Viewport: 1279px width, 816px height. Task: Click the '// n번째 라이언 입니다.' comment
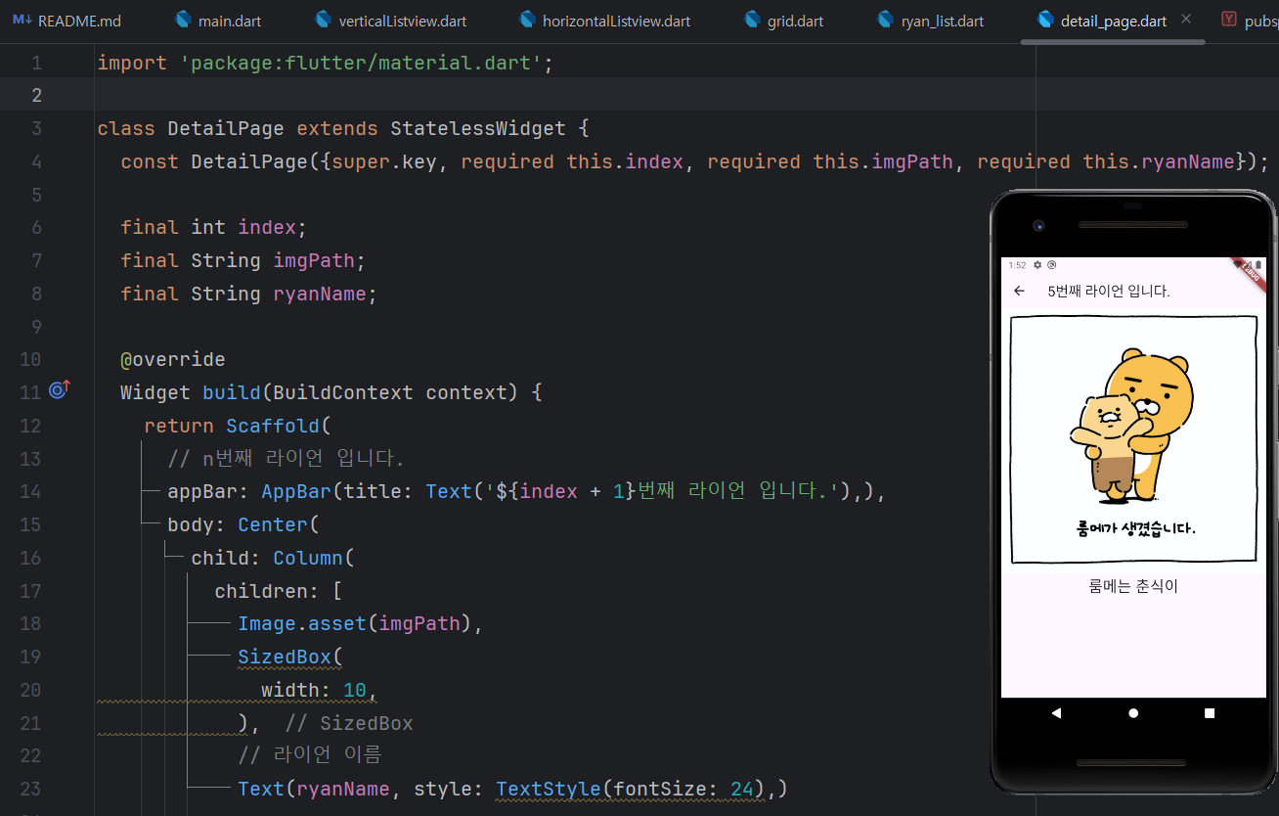point(286,458)
